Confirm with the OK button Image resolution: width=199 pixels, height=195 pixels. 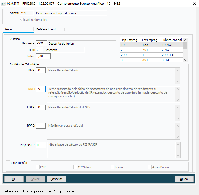click(x=14, y=179)
